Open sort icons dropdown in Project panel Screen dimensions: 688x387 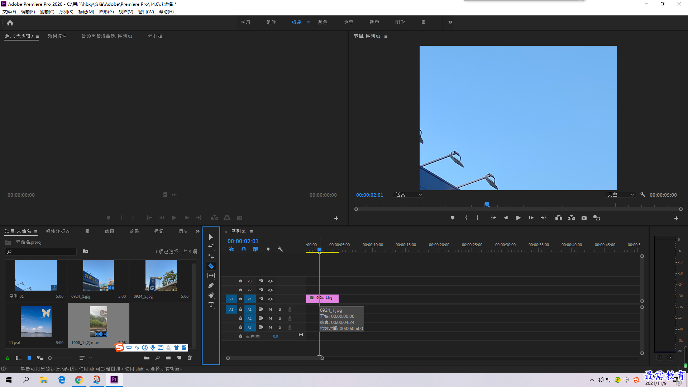[x=85, y=358]
